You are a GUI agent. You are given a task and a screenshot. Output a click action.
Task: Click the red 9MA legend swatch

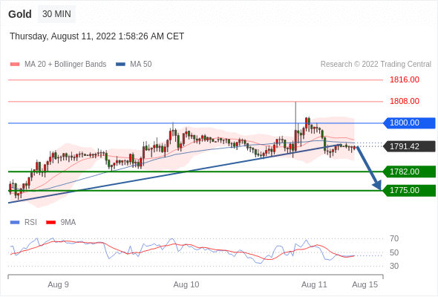pos(50,223)
